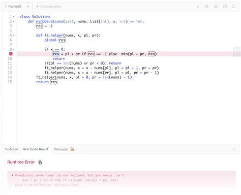This screenshot has width=241, height=195.
Task: Click 'len(nums)' on line 11
Action: tap(73, 63)
